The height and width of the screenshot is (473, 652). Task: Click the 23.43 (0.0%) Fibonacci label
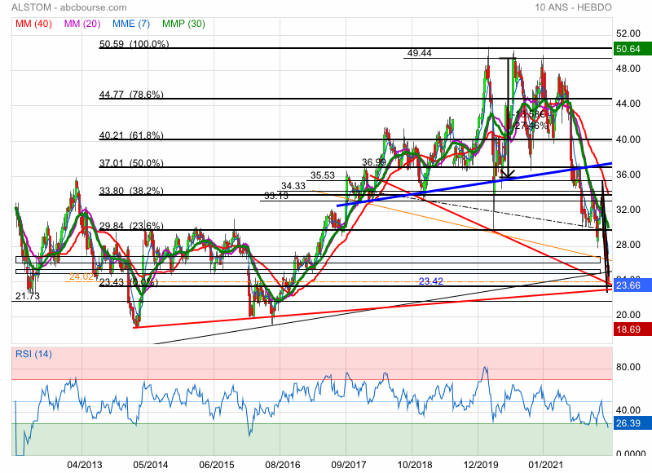click(129, 282)
